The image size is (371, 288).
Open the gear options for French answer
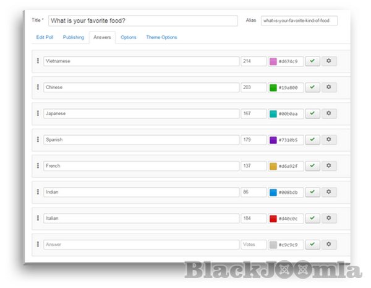(x=329, y=166)
